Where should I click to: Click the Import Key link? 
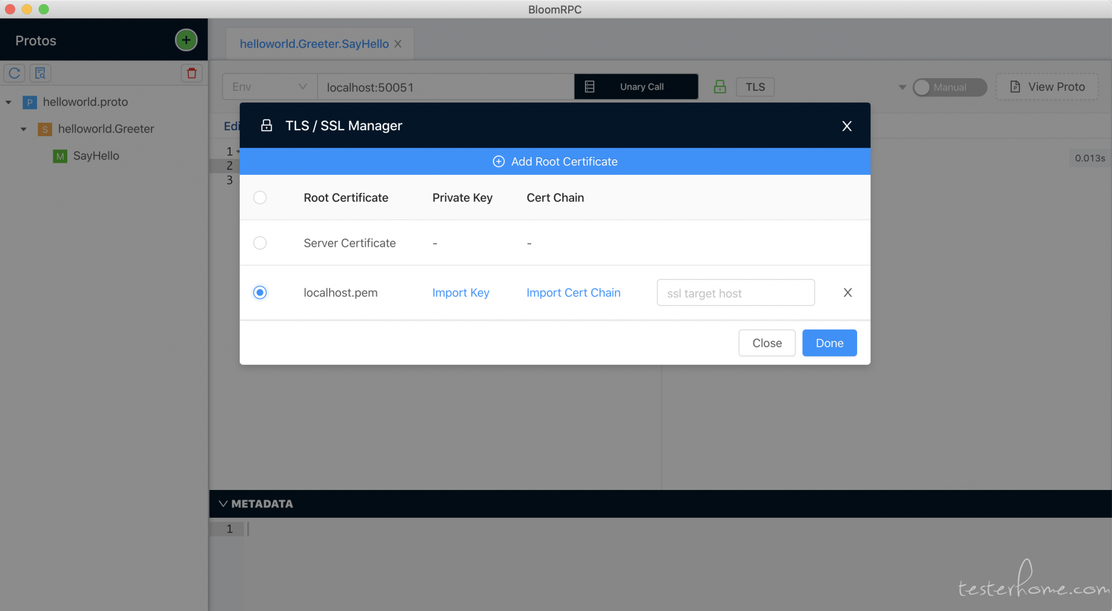(x=460, y=292)
